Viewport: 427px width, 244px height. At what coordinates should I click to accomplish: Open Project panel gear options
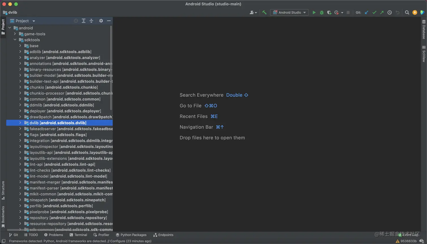point(101,21)
